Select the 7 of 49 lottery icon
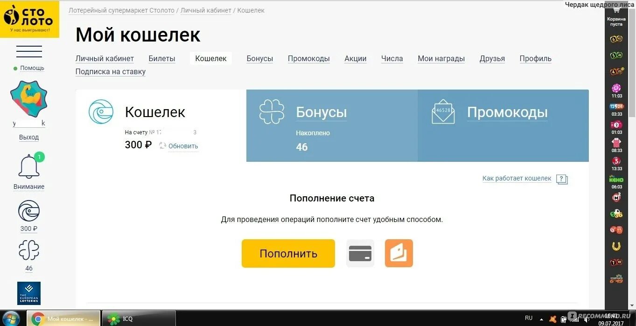The image size is (636, 326). coord(616,263)
